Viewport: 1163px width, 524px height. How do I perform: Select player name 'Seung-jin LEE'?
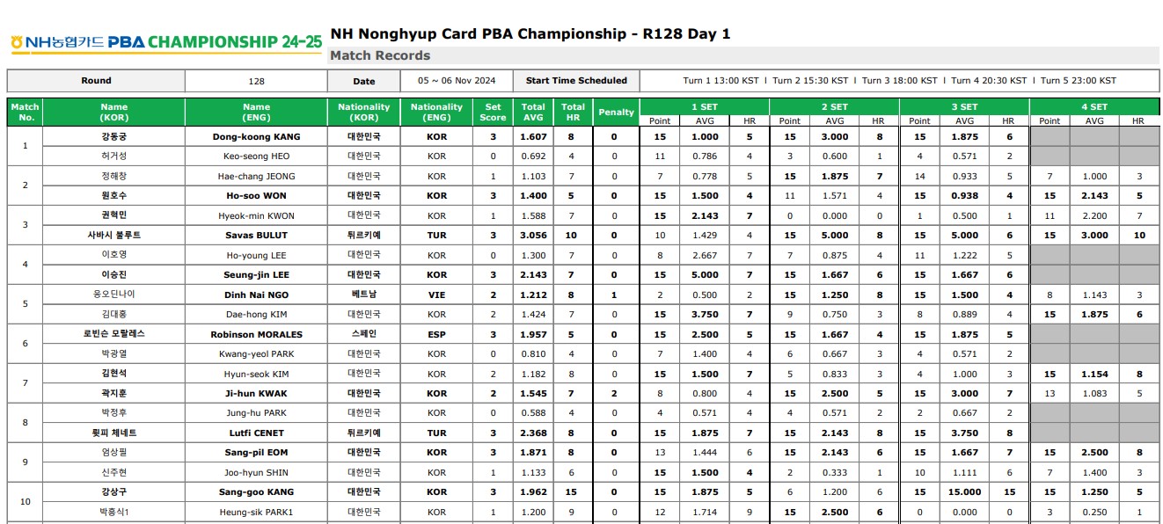click(256, 275)
